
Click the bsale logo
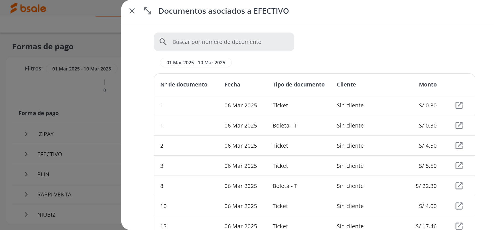(28, 8)
